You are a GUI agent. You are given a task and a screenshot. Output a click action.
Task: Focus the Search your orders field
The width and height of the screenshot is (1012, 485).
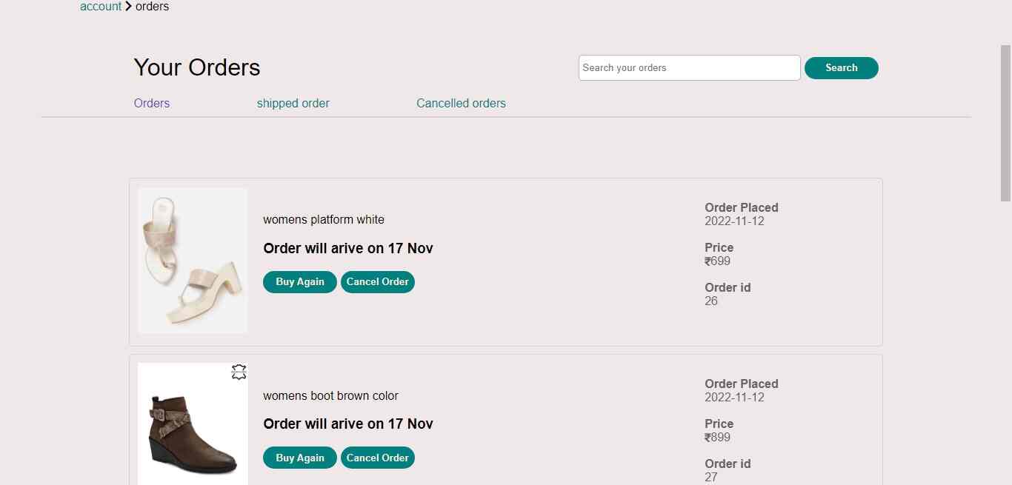(x=689, y=67)
